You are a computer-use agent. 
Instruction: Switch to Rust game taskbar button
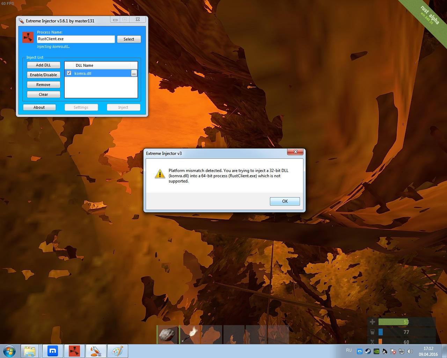(74, 351)
